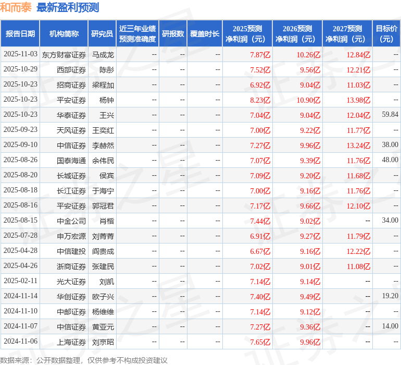The width and height of the screenshot is (401, 365).
Task: Click the 最新盈利预测 heading
Action: click(68, 7)
